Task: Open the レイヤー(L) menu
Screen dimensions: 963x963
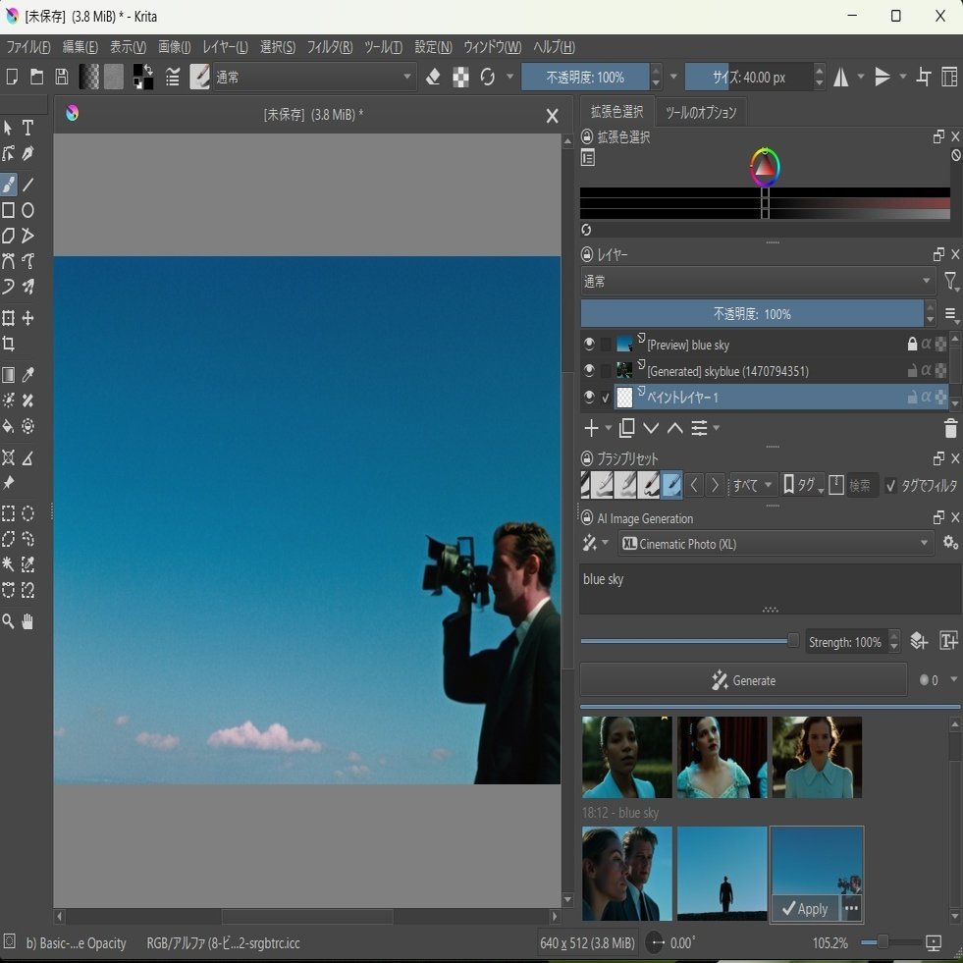Action: 226,47
